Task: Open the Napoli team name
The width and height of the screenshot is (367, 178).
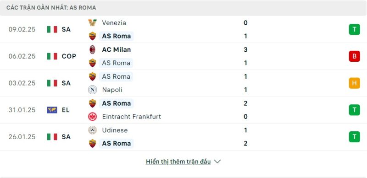Action: (x=112, y=90)
